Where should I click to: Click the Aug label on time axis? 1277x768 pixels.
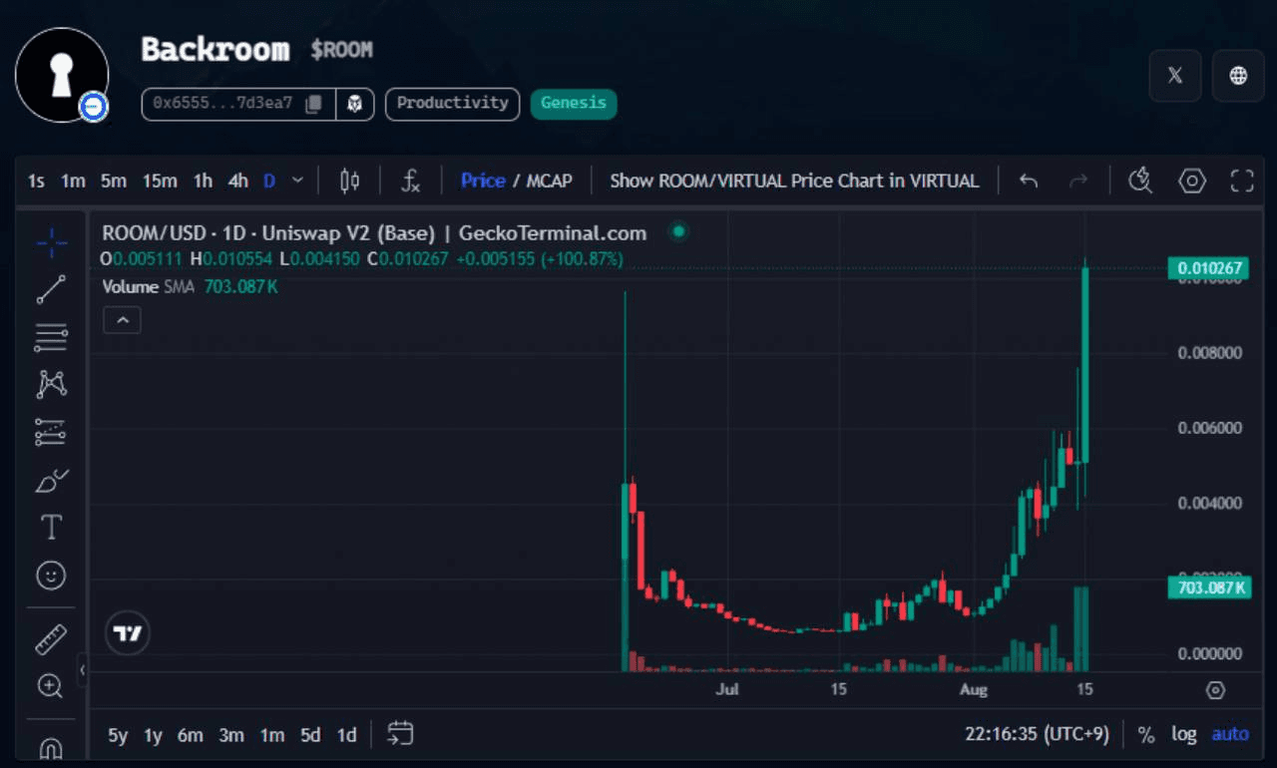point(973,689)
